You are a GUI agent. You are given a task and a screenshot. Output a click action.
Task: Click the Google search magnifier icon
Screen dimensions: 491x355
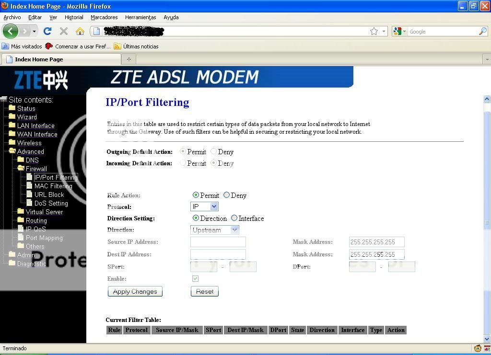482,31
